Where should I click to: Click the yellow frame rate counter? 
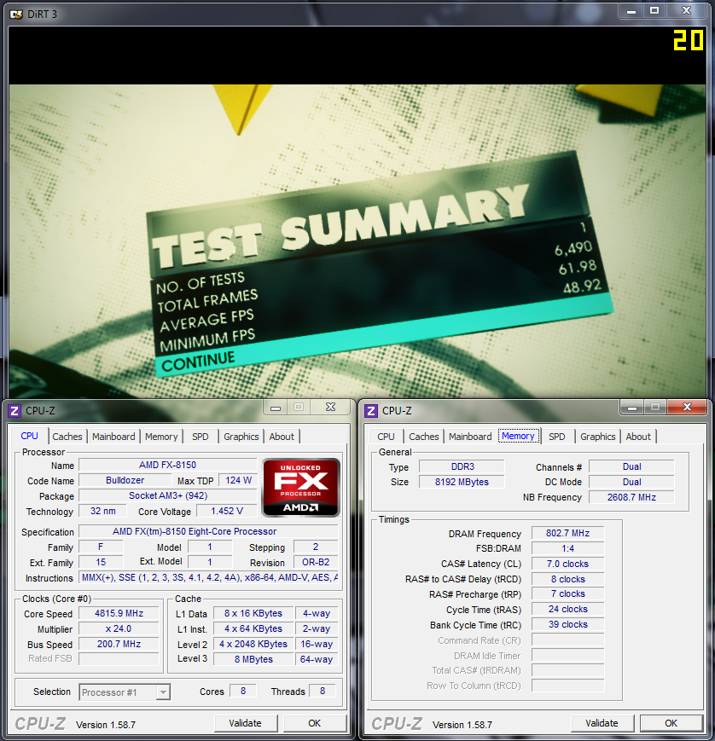tap(688, 40)
